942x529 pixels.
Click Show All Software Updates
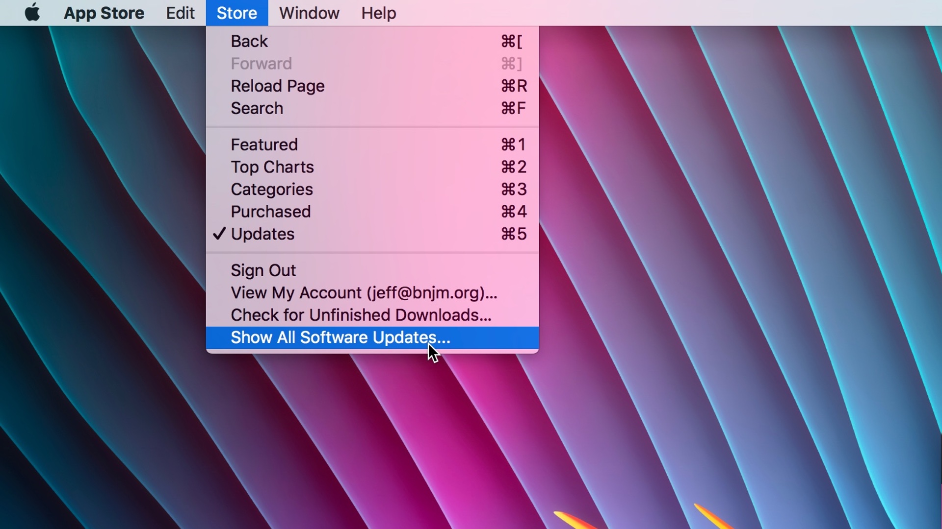click(x=340, y=337)
